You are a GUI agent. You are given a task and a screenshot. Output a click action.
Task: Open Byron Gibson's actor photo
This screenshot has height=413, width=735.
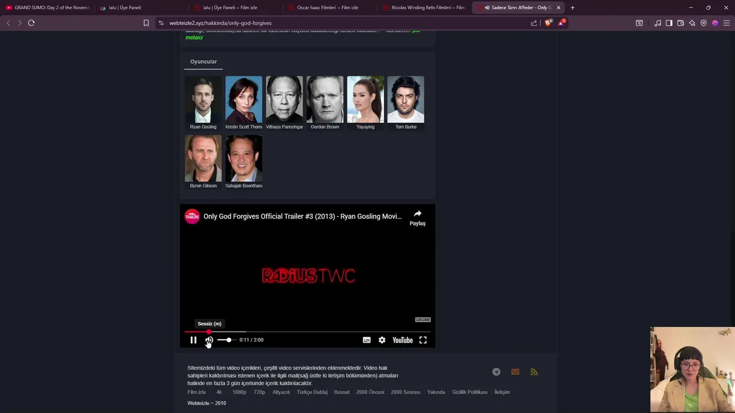point(203,158)
